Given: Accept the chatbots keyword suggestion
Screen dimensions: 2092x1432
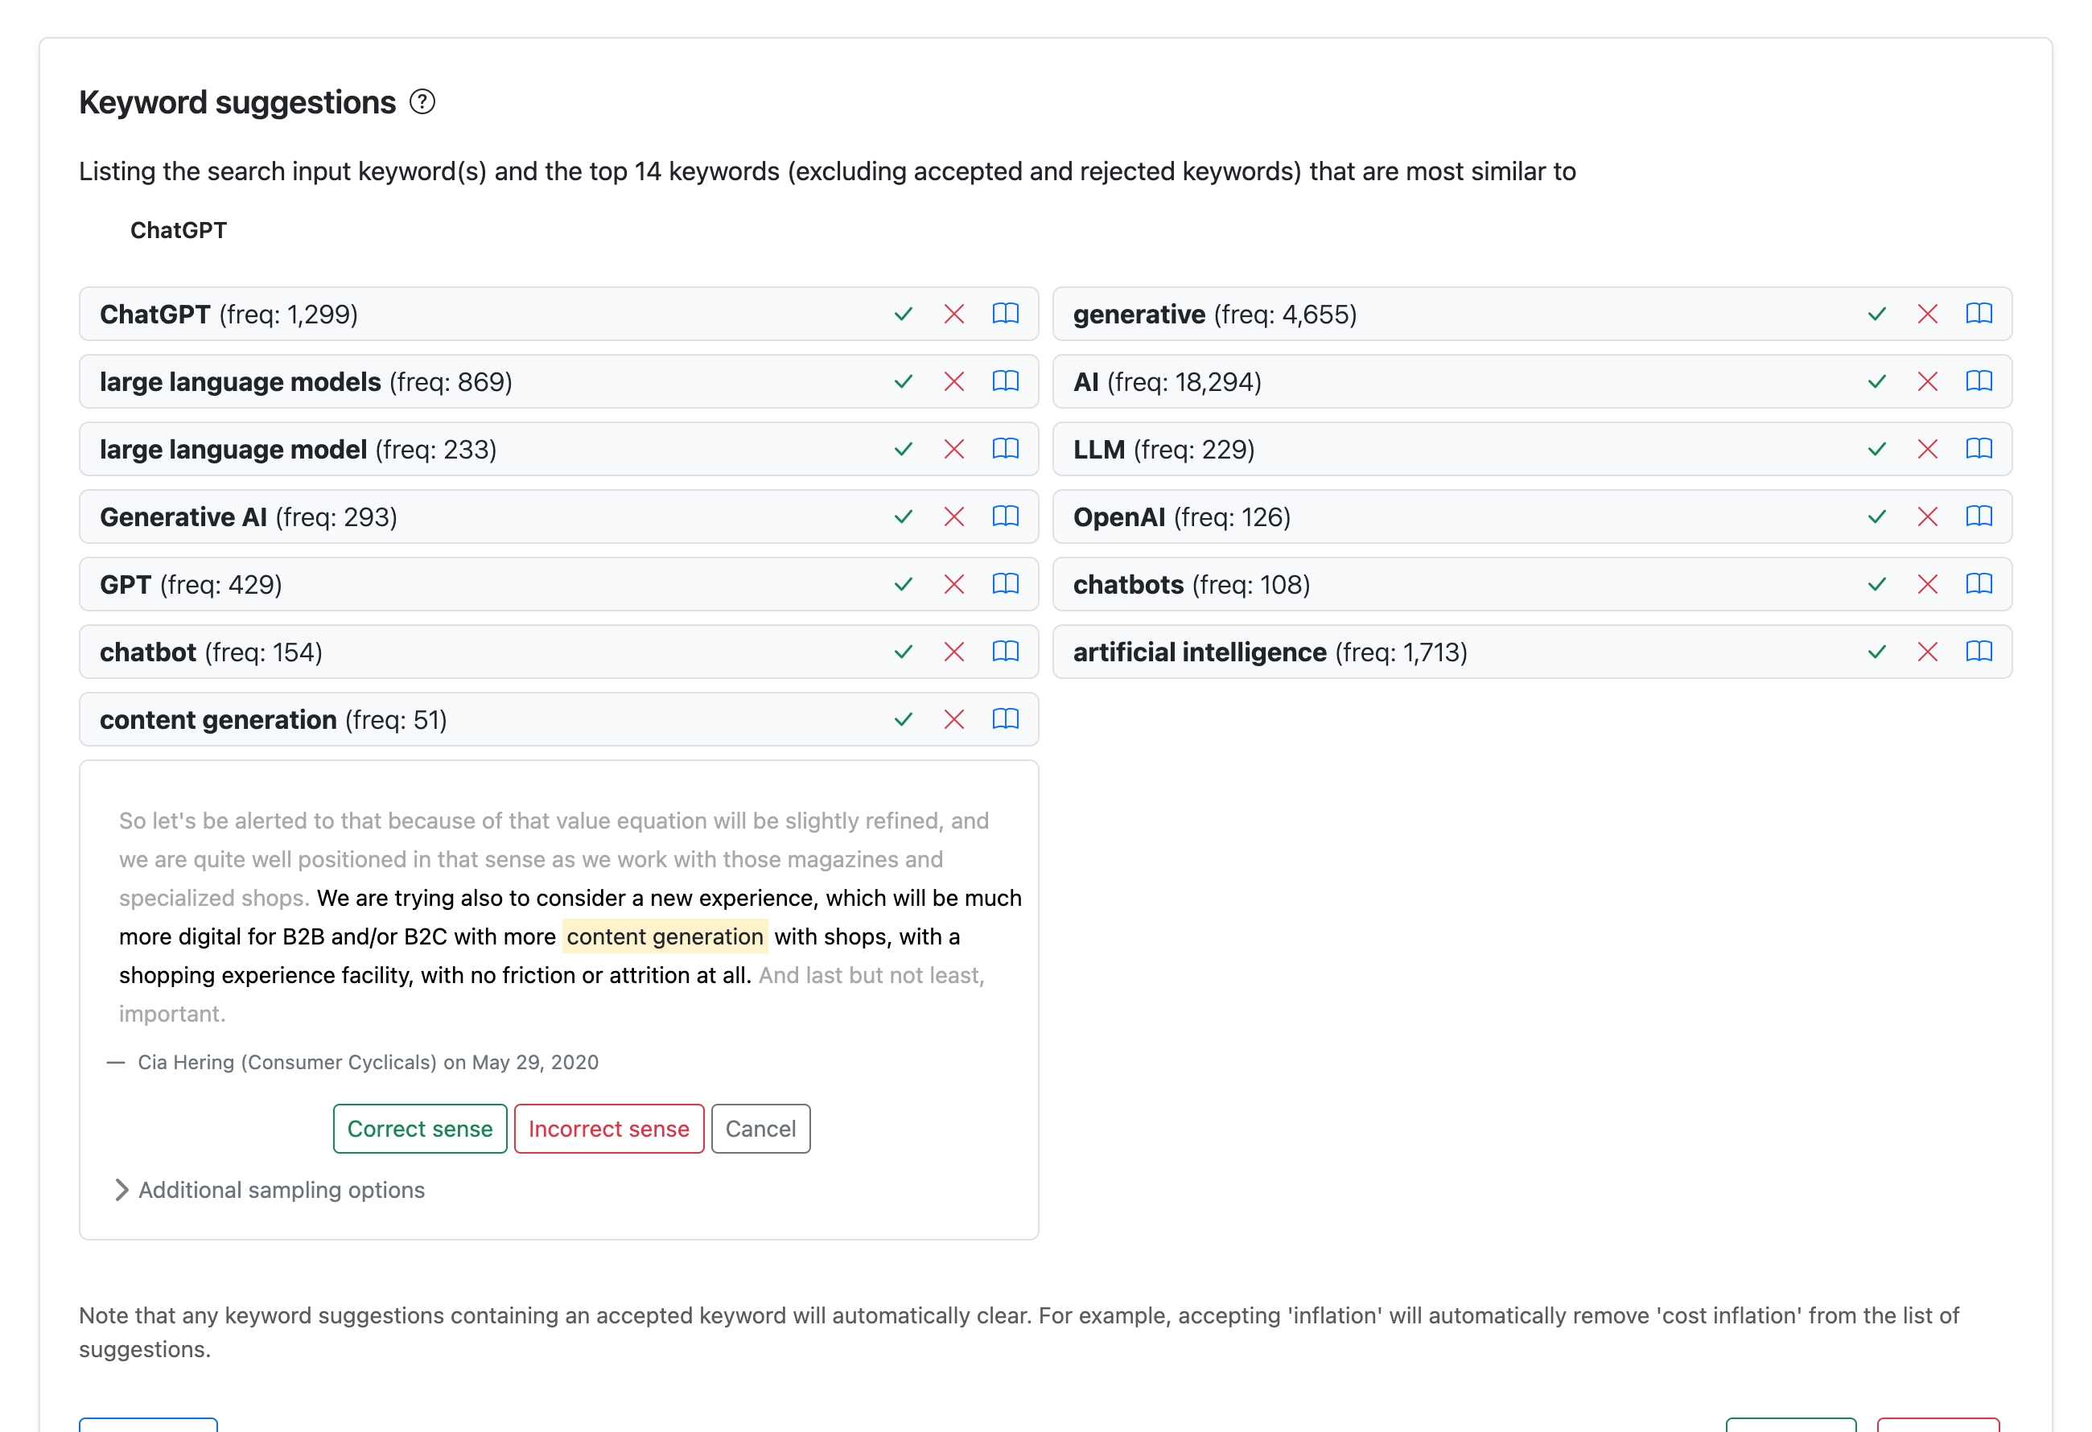Looking at the screenshot, I should pos(1876,583).
